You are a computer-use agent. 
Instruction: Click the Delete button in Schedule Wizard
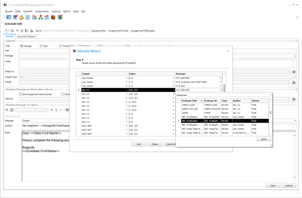tap(155, 144)
